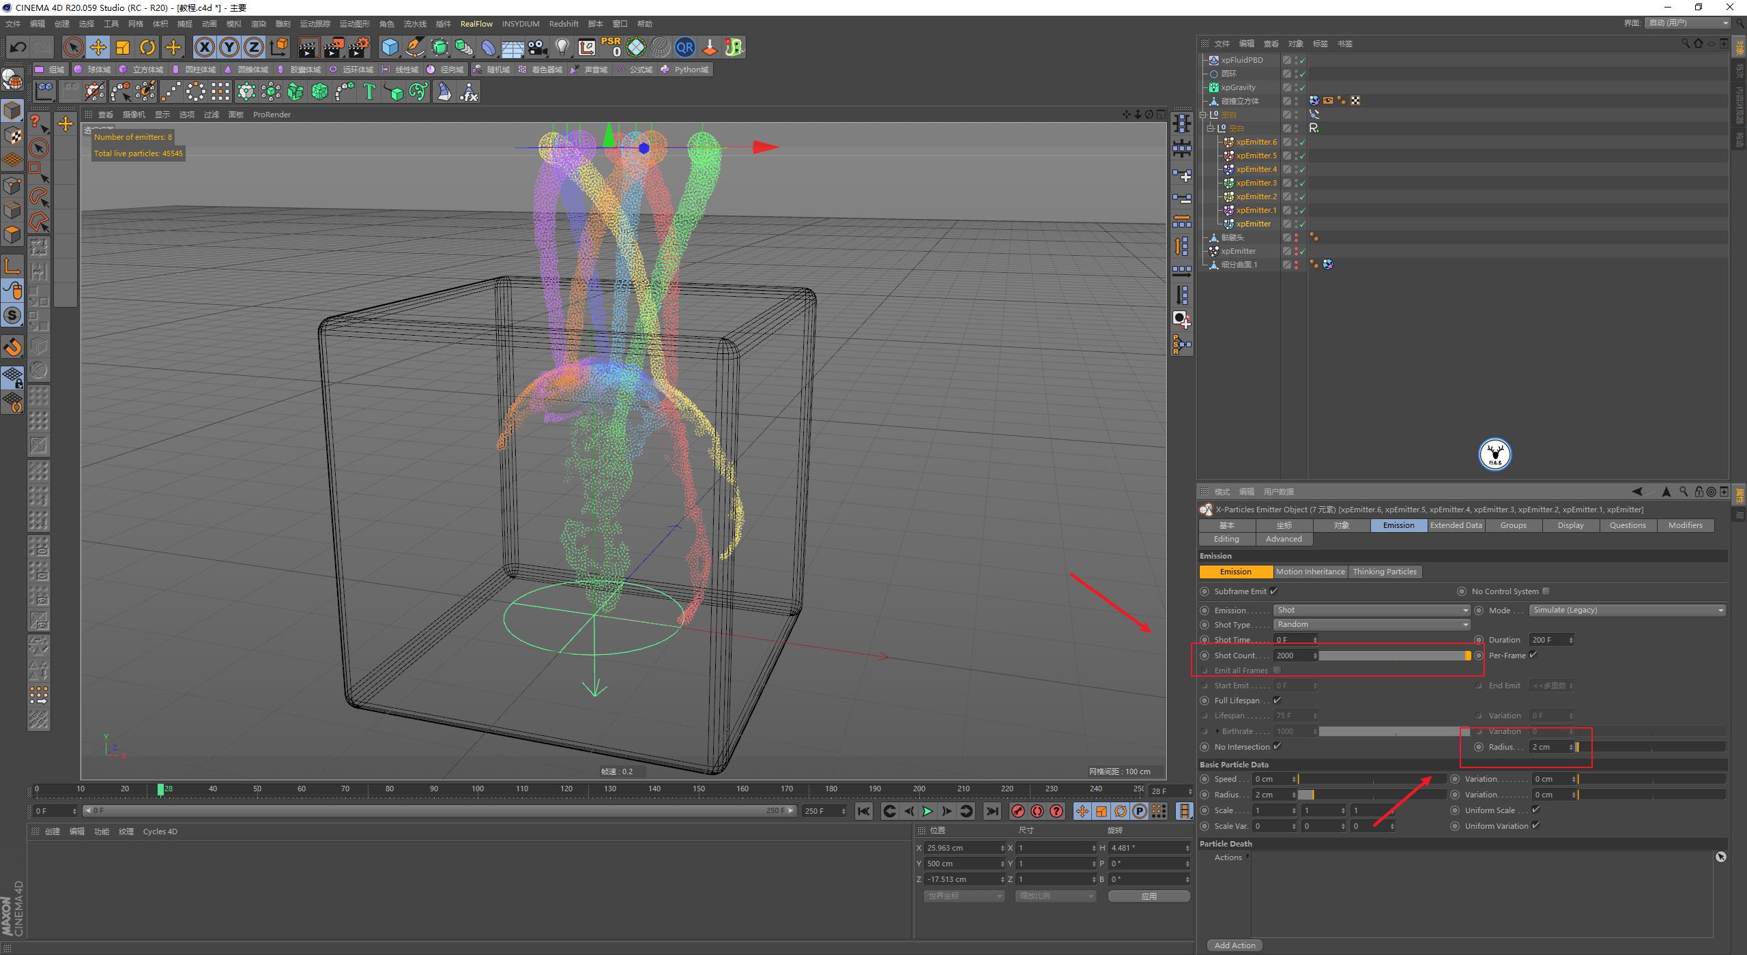Select the Move tool in the toolbar
Image resolution: width=1747 pixels, height=955 pixels.
click(x=98, y=47)
